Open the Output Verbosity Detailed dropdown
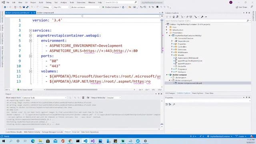The image size is (256, 144). (114, 98)
